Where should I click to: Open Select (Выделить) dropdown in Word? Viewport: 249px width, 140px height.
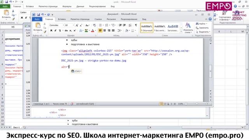point(203,32)
